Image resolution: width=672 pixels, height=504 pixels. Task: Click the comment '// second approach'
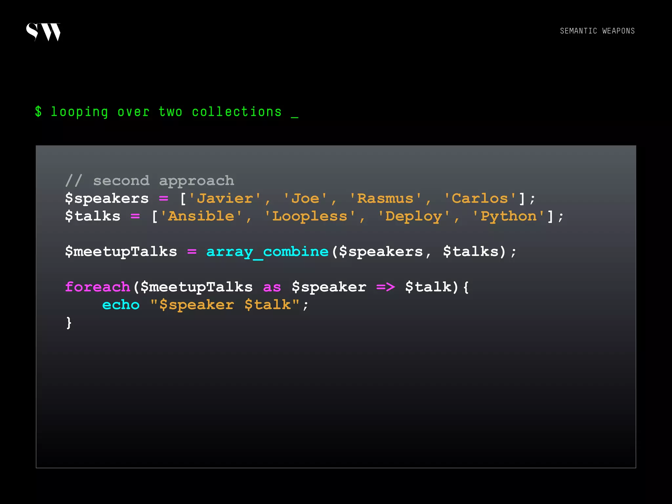click(x=150, y=181)
